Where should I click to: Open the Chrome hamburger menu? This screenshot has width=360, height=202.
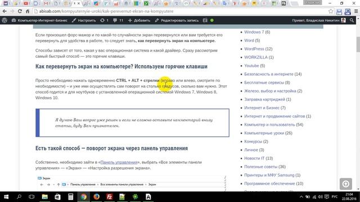(x=356, y=11)
